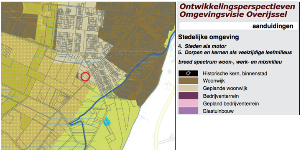The image size is (301, 151).
Task: Click the red circle marker on the map
Action: [x=85, y=77]
